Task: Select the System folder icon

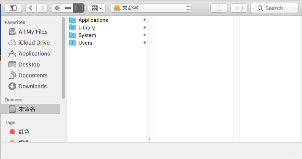Action: [73, 35]
